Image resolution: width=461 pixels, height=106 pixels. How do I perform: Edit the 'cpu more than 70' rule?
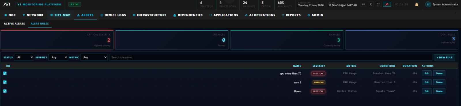tap(426, 73)
